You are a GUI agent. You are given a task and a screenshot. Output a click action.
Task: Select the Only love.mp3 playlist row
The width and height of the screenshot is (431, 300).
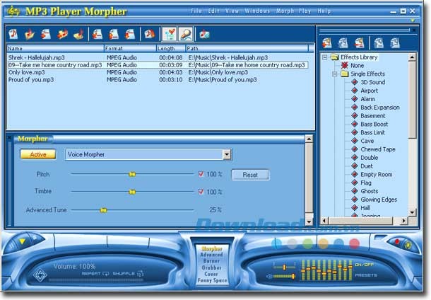[23, 72]
